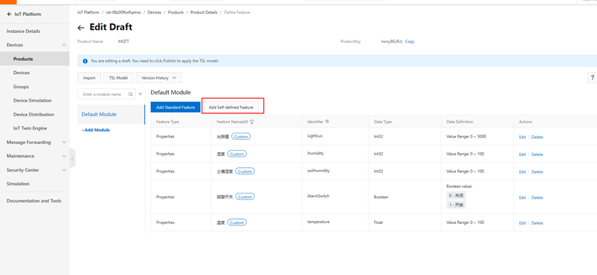Open the Version History dropdown
Screen dimensions: 597x275
[159, 78]
